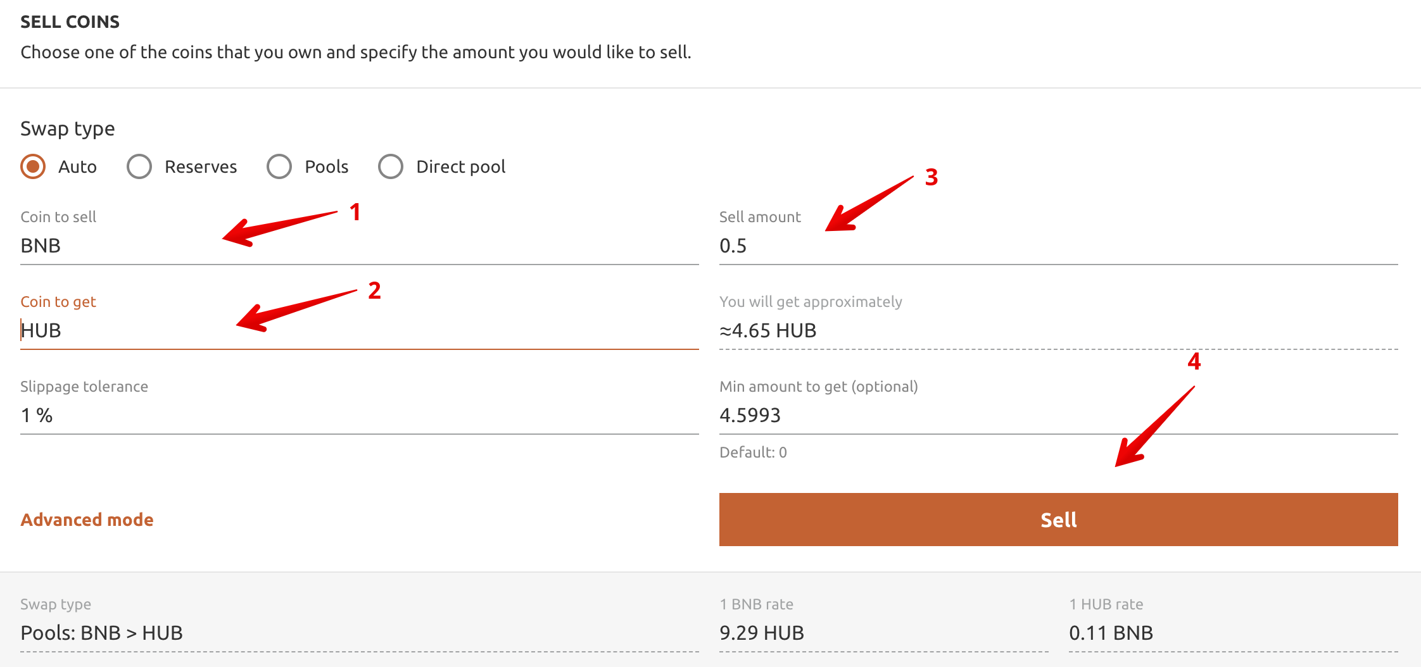Click the Sell amount input field
This screenshot has width=1421, height=667.
pyautogui.click(x=1058, y=246)
